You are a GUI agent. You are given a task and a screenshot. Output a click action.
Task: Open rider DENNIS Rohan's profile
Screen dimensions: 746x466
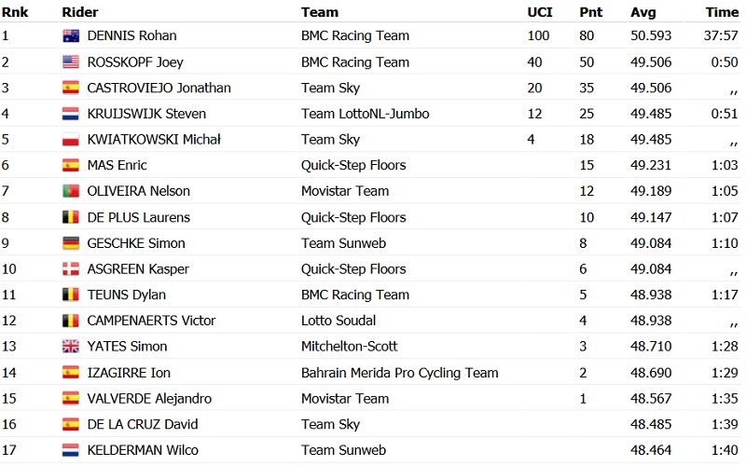click(131, 36)
